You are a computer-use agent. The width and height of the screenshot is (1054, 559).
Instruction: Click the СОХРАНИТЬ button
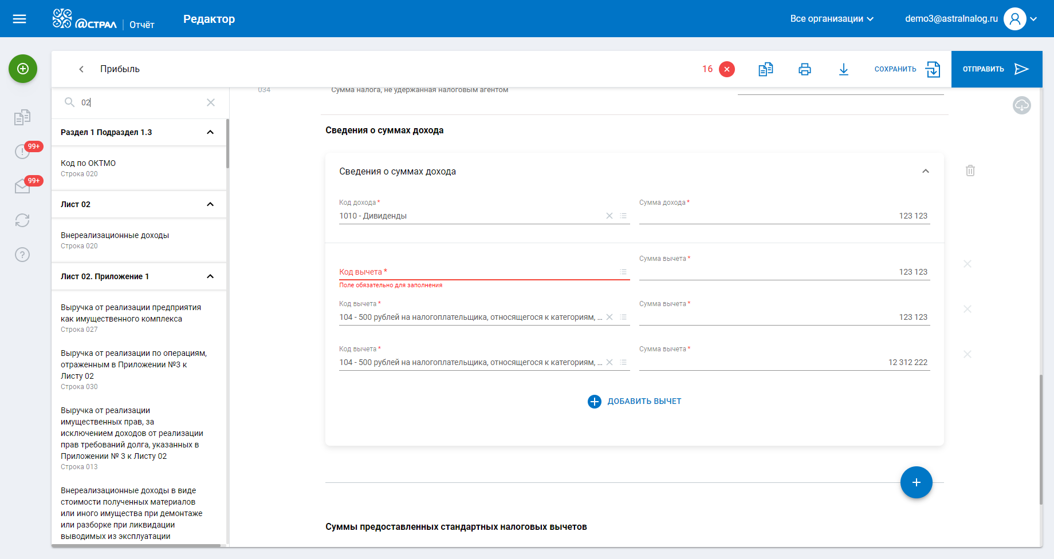pos(907,69)
